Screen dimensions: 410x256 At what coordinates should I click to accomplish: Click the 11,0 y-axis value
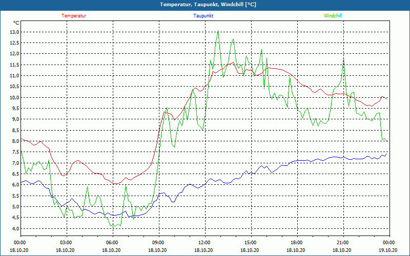point(14,76)
